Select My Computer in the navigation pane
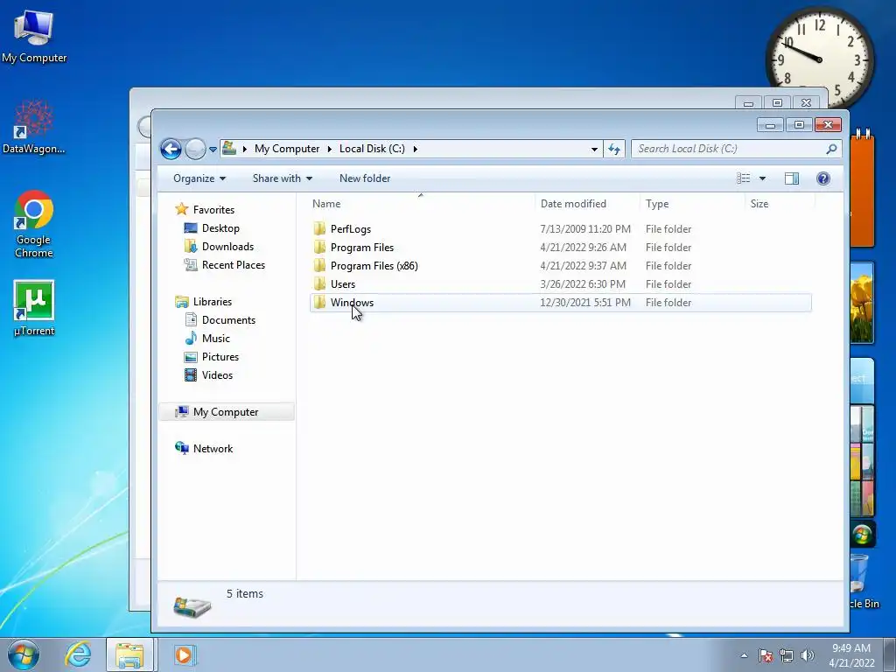 (226, 412)
